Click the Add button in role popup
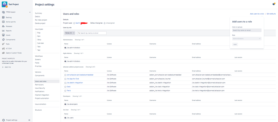 (x=235, y=44)
